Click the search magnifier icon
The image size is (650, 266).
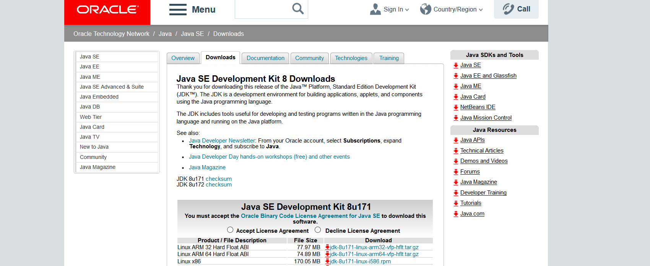click(x=298, y=8)
